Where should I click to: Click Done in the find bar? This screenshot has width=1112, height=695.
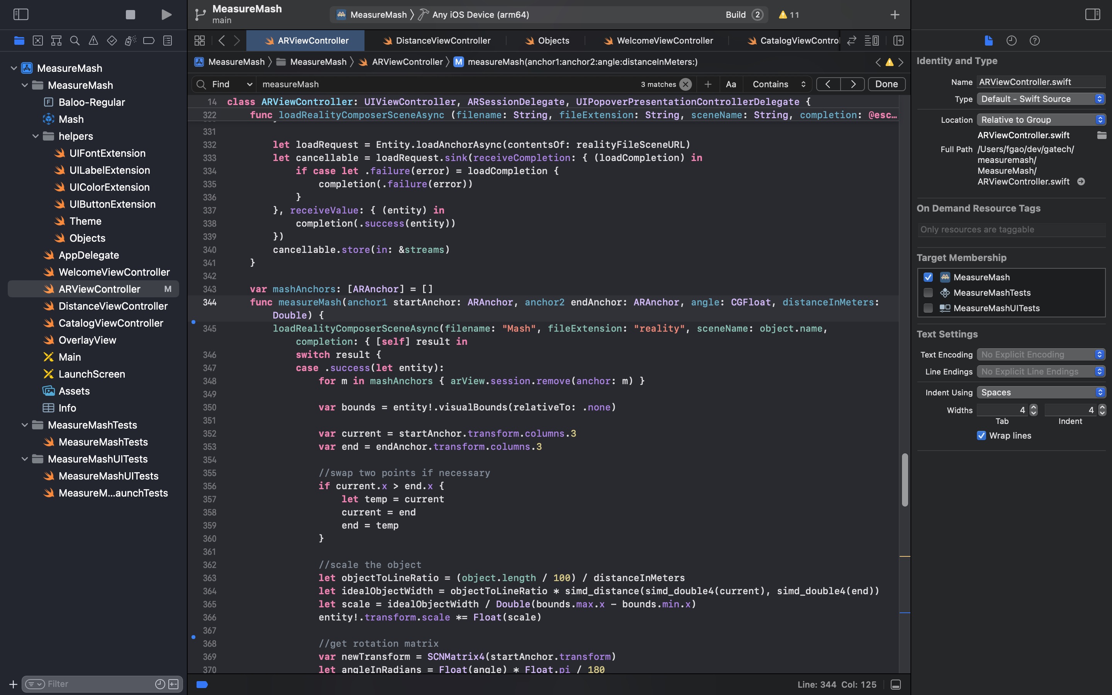pos(886,84)
